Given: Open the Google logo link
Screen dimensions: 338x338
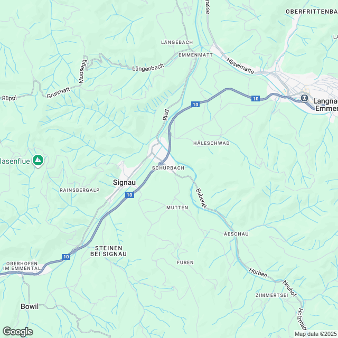Looking at the screenshot, I should click(17, 332).
